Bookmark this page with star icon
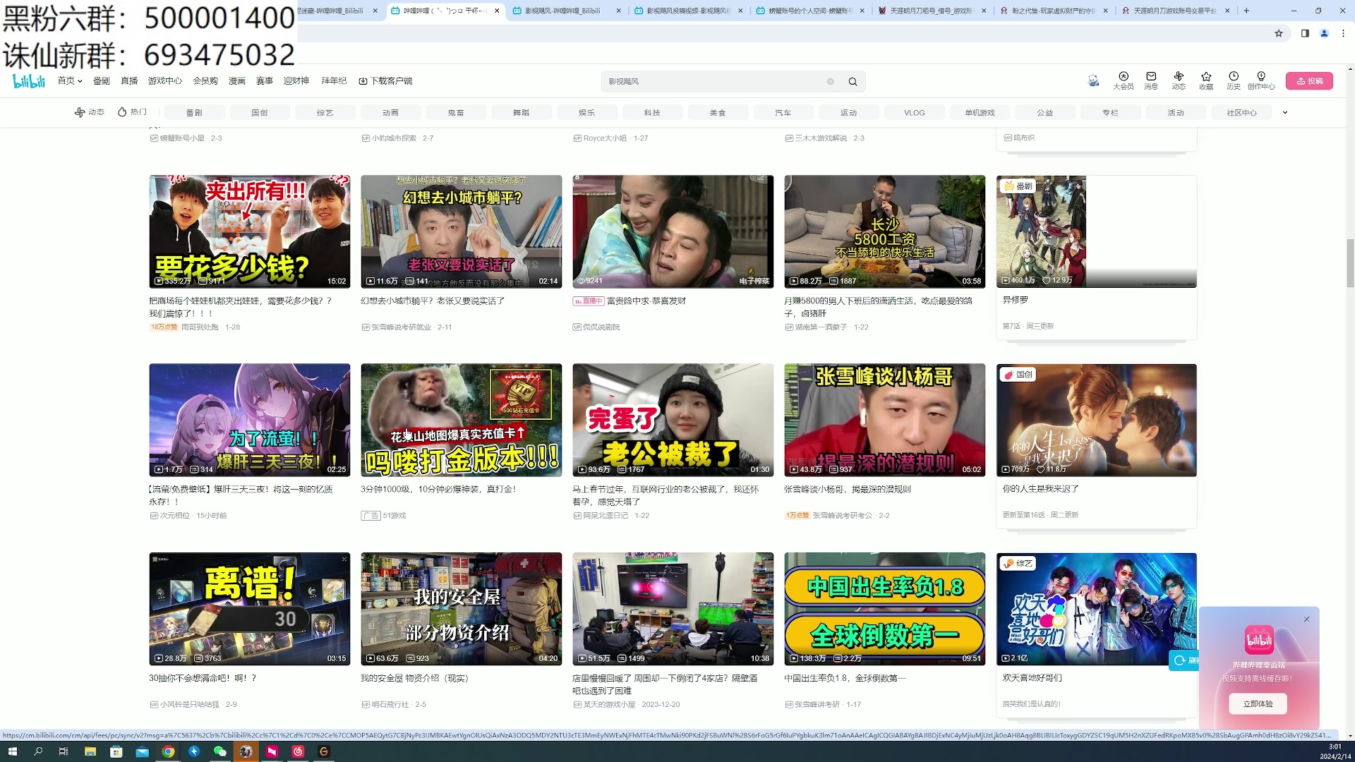 pyautogui.click(x=1278, y=33)
